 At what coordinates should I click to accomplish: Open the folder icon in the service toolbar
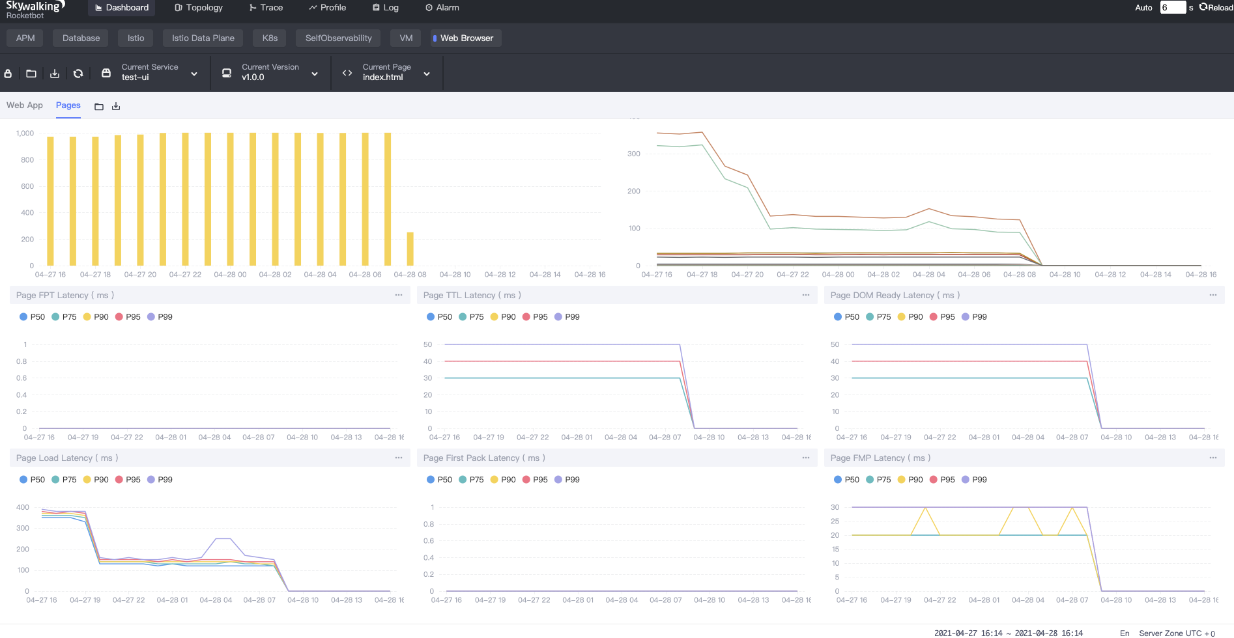pos(31,74)
